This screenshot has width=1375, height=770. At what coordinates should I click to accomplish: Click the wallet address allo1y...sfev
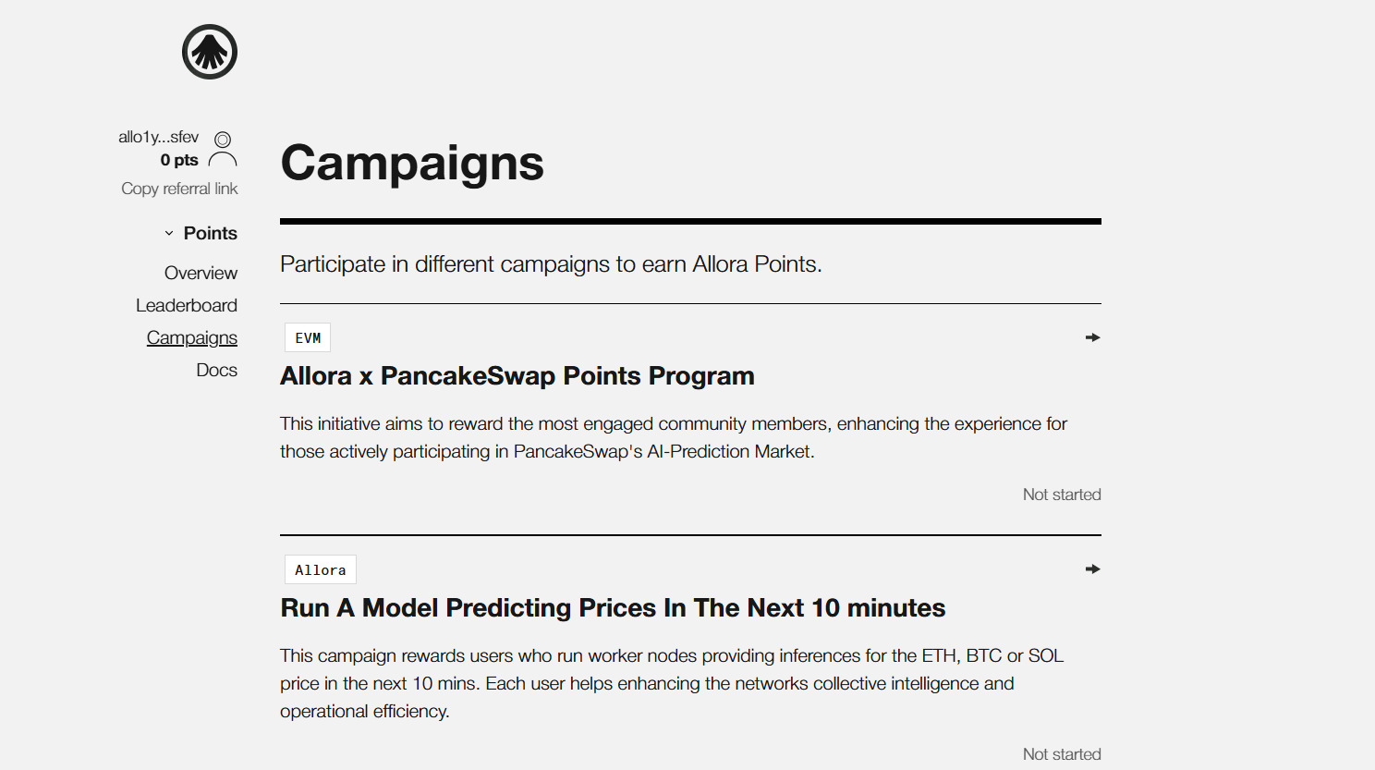click(158, 137)
